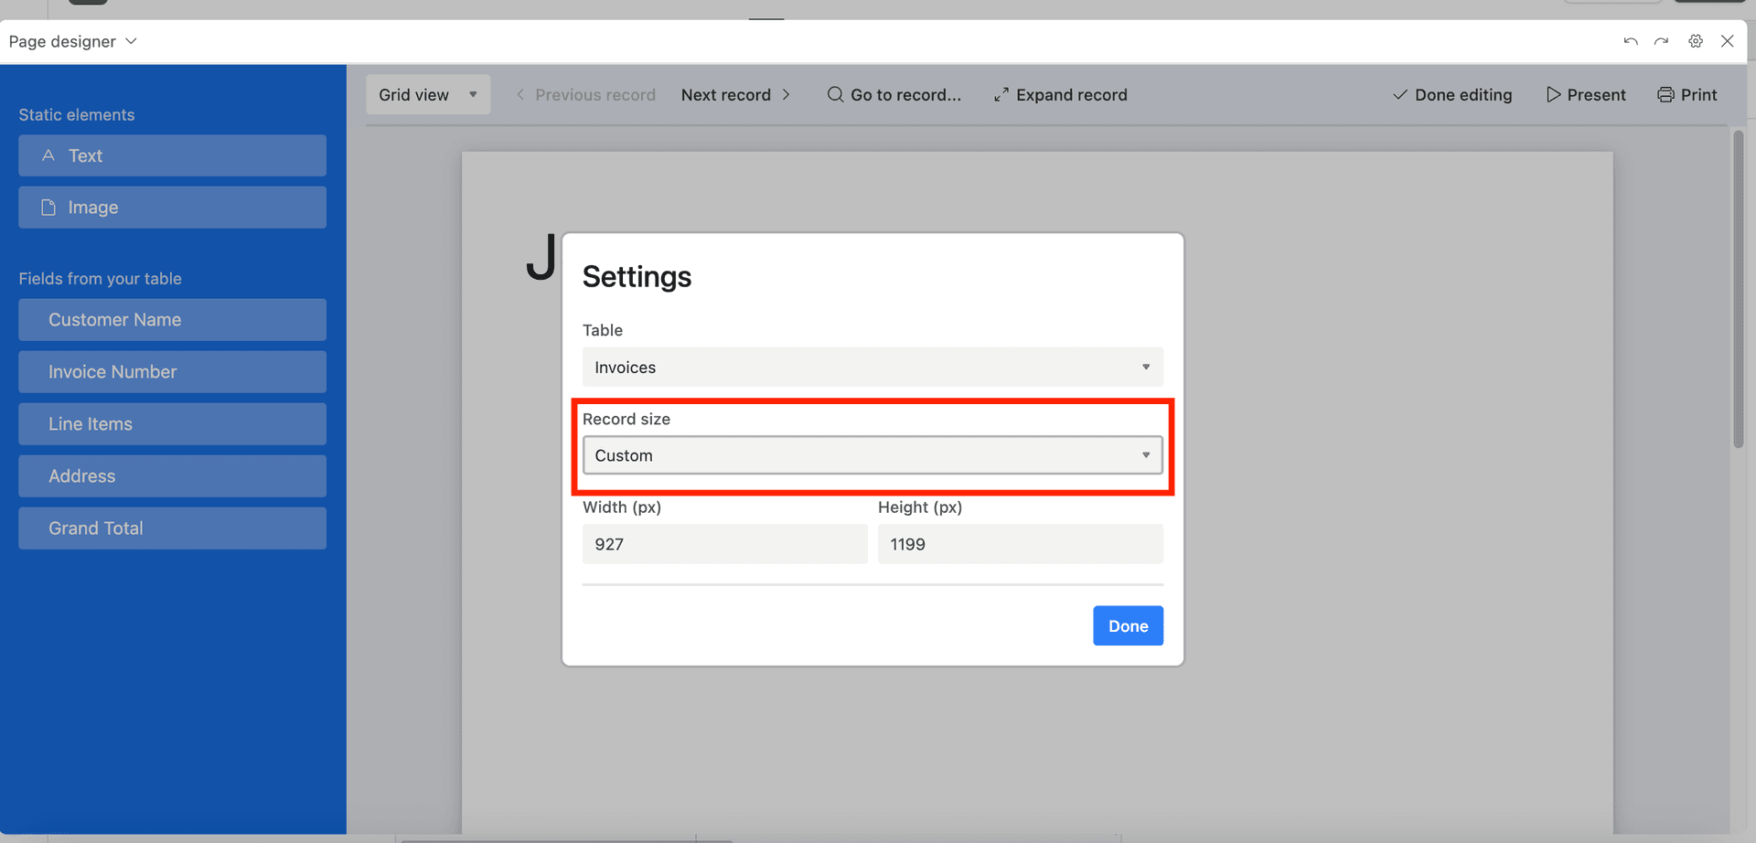1756x843 pixels.
Task: Click Done editing with the checkmark
Action: (x=1452, y=94)
